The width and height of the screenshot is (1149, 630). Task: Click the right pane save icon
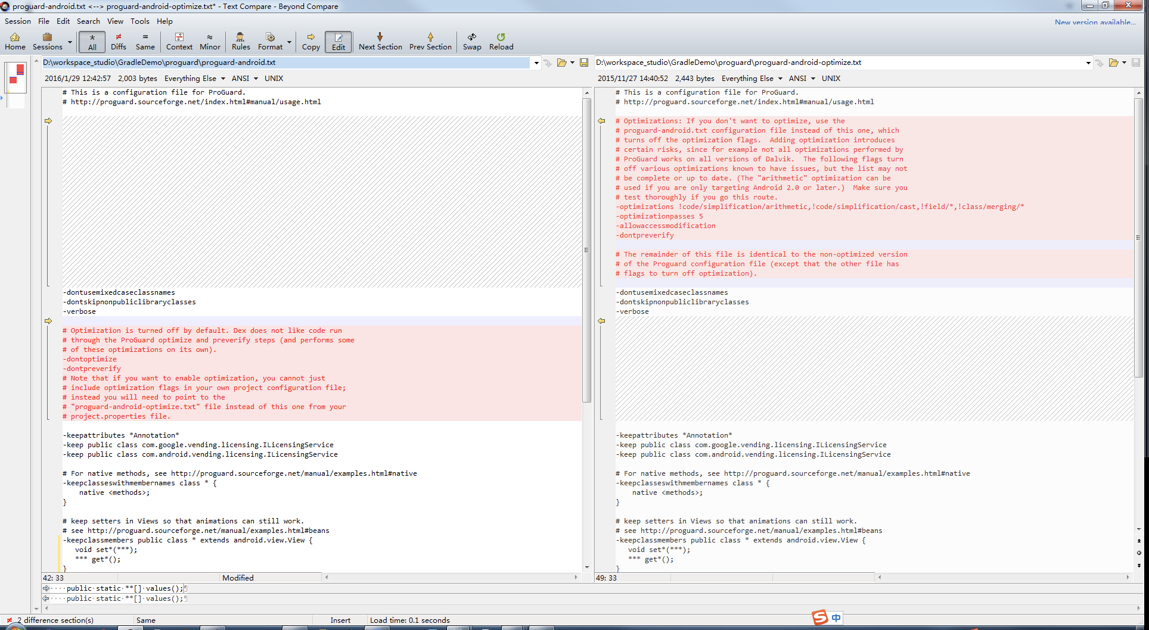click(1136, 63)
